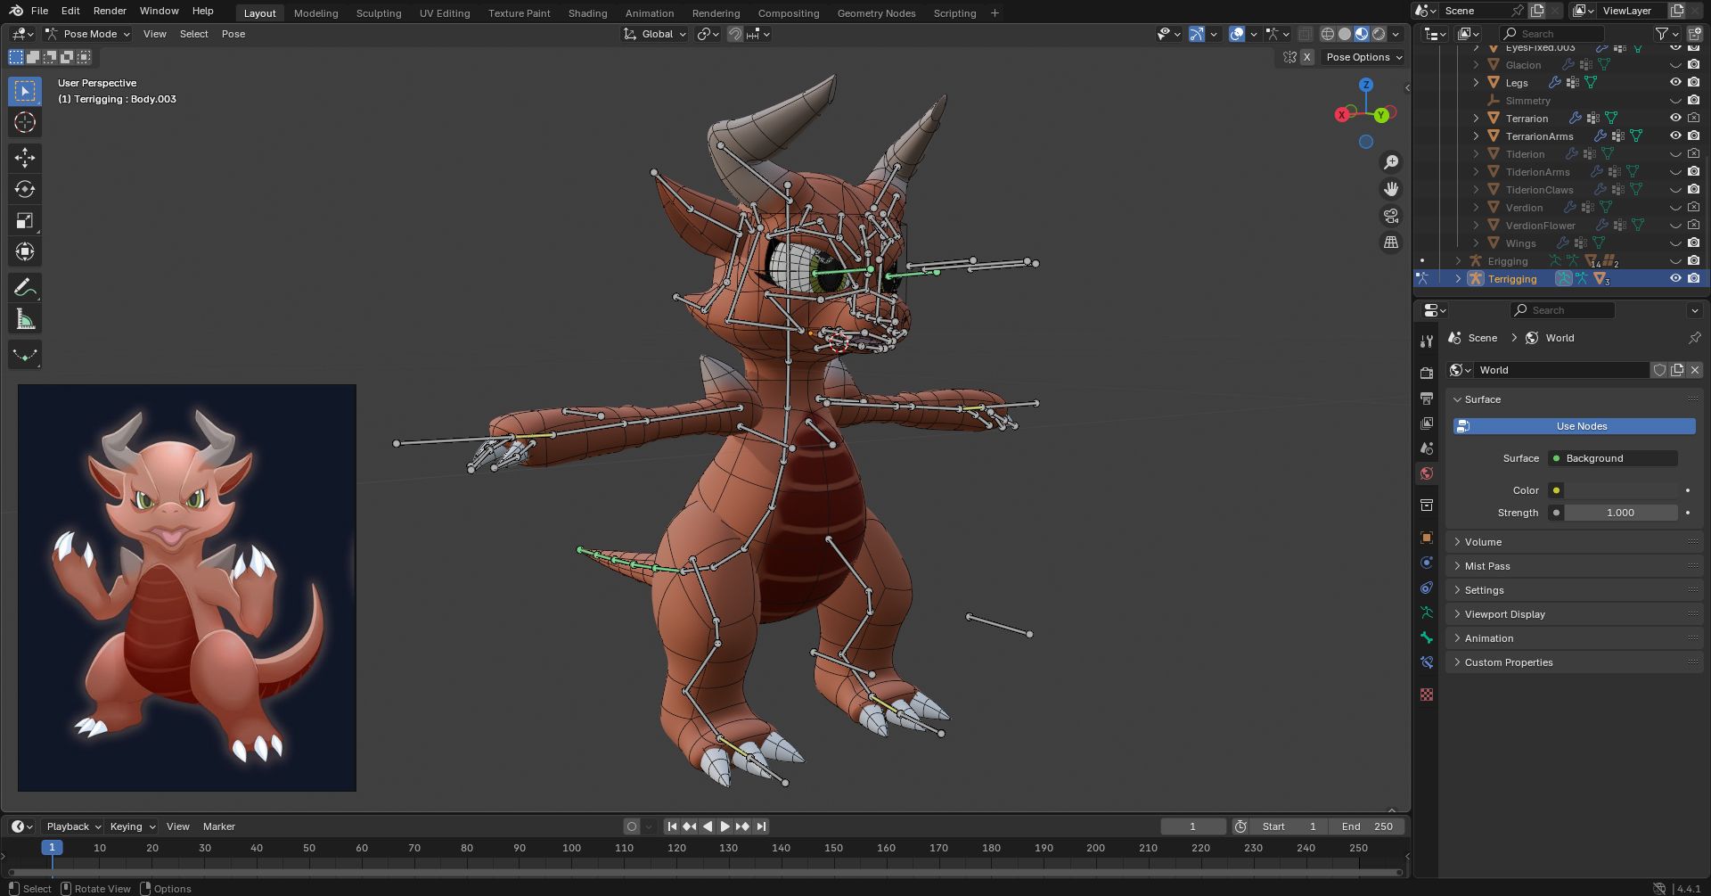This screenshot has width=1711, height=896.
Task: Switch to Geometry Nodes workspace tab
Action: 876,13
